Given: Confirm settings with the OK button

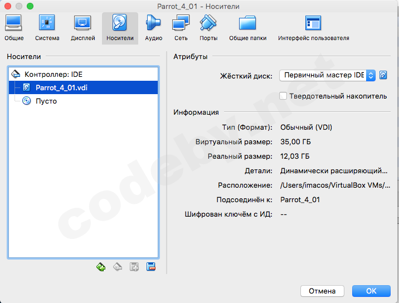Looking at the screenshot, I should coord(371,291).
